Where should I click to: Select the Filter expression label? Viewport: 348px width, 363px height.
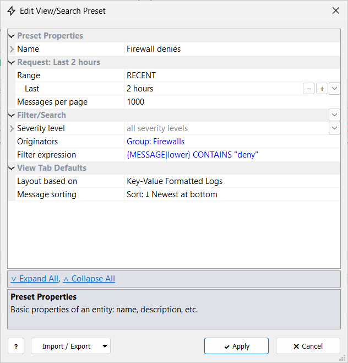tap(46, 155)
